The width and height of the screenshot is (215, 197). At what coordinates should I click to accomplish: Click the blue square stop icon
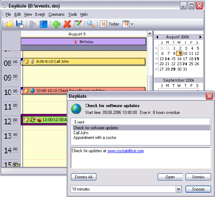(x=44, y=24)
